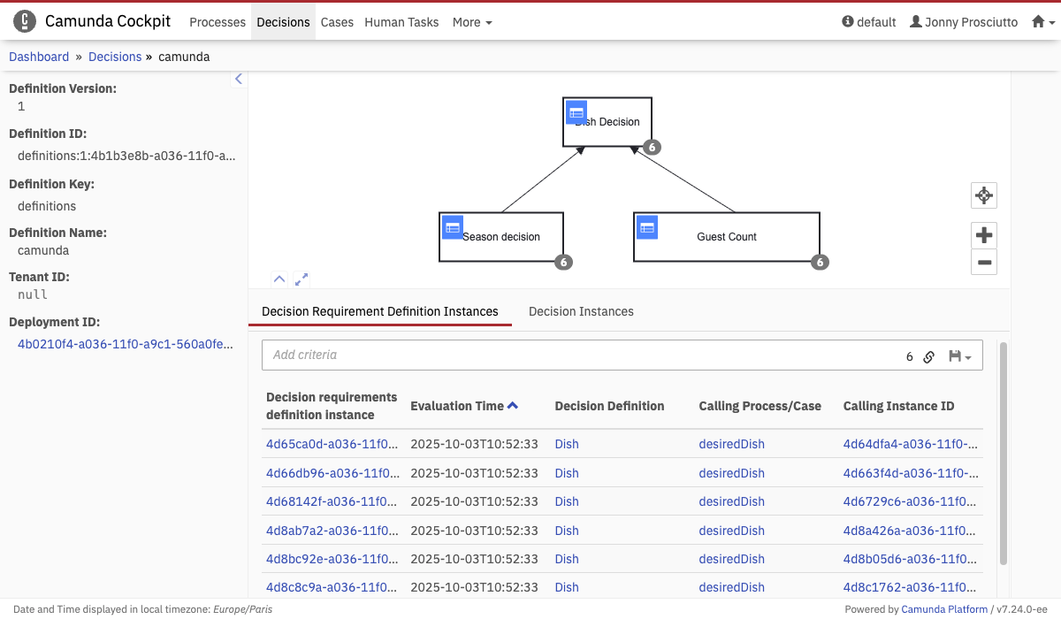Screen dimensions: 1061x619
Task: Open the Deployment ID link
Action: tap(126, 344)
